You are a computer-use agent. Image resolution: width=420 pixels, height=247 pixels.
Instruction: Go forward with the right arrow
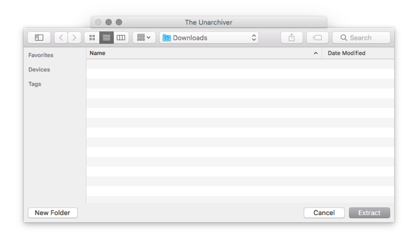click(74, 38)
